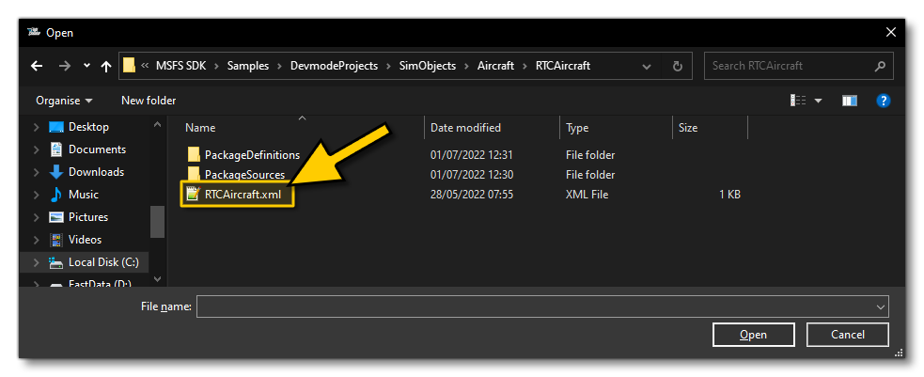Click the PackageDefinitions folder icon
Image resolution: width=924 pixels, height=377 pixels.
[x=194, y=155]
